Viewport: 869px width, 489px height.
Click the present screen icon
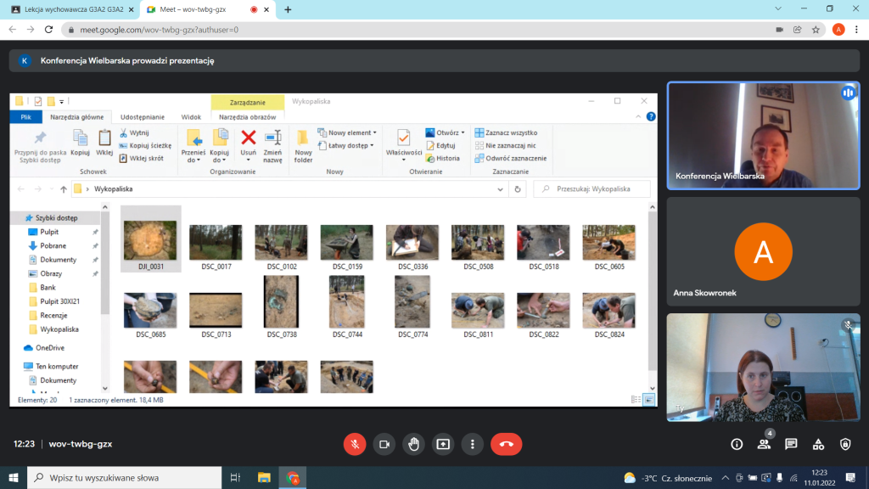(443, 444)
